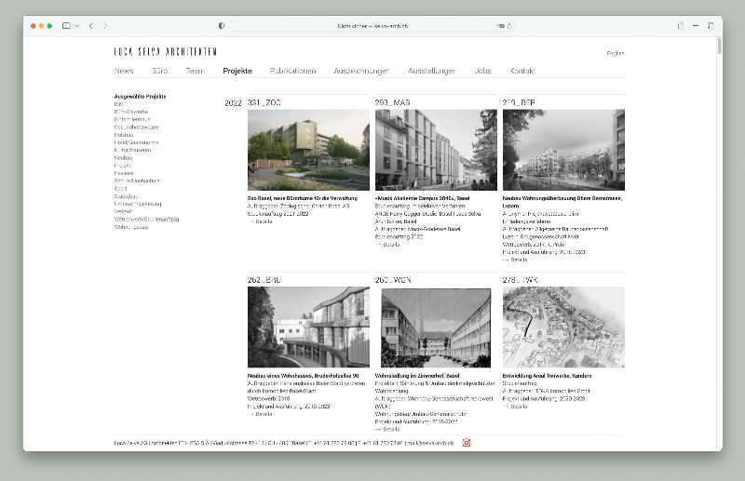Open the 031_ZOO project thumbnail image

tap(308, 150)
